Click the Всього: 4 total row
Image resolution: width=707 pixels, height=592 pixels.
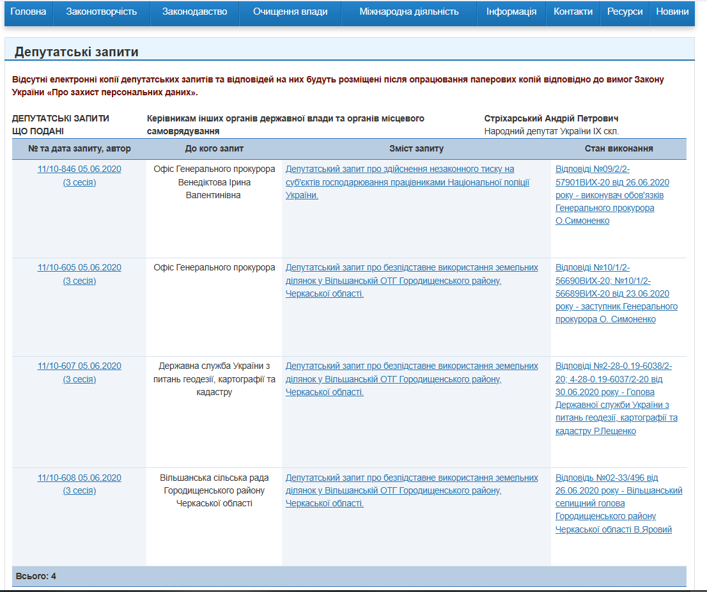coord(349,576)
